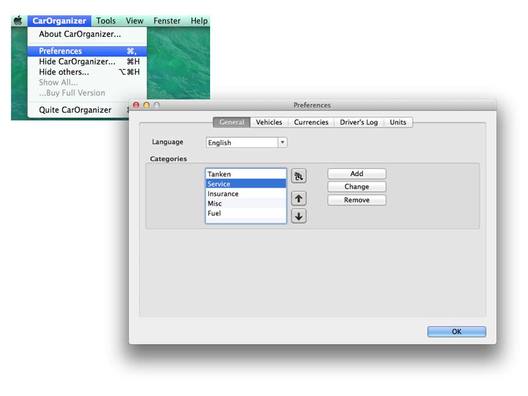Viewport: 528px width, 396px height.
Task: Confirm preferences with OK
Action: pyautogui.click(x=456, y=331)
